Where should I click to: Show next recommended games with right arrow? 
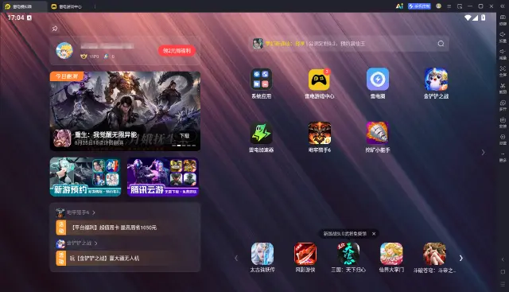click(460, 258)
